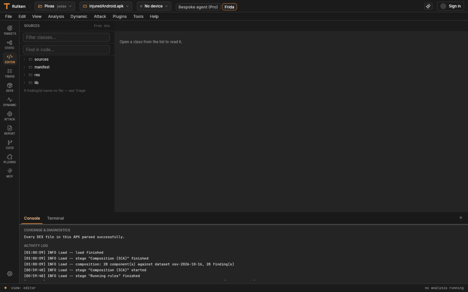Viewport: 468px width, 292px height.
Task: Collapse the console panel with the triangle
Action: (x=461, y=218)
